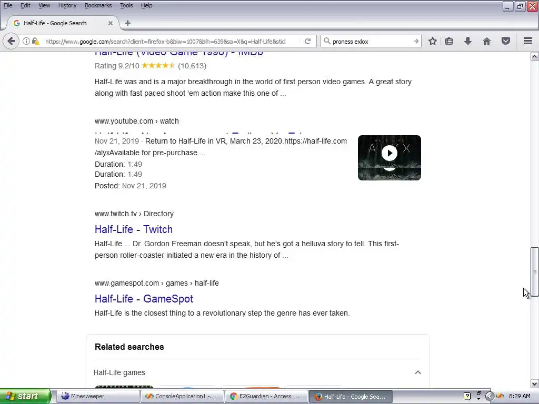This screenshot has width=539, height=404.
Task: Open the Half-Life - GameSpot result
Action: coord(144,299)
